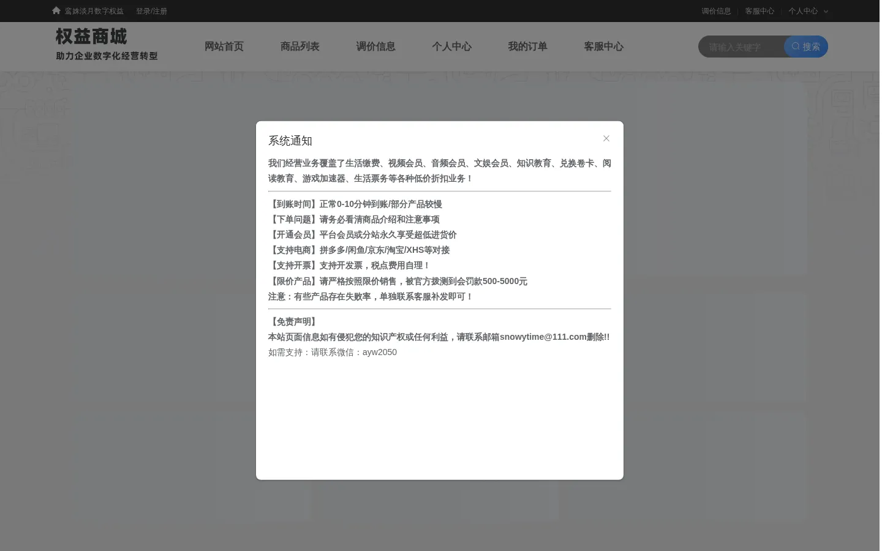Select 调价信息 in the main navigation menu

point(376,47)
